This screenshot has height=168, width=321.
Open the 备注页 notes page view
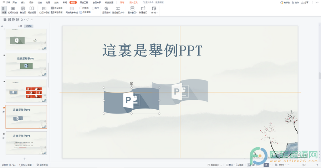click(x=23, y=10)
